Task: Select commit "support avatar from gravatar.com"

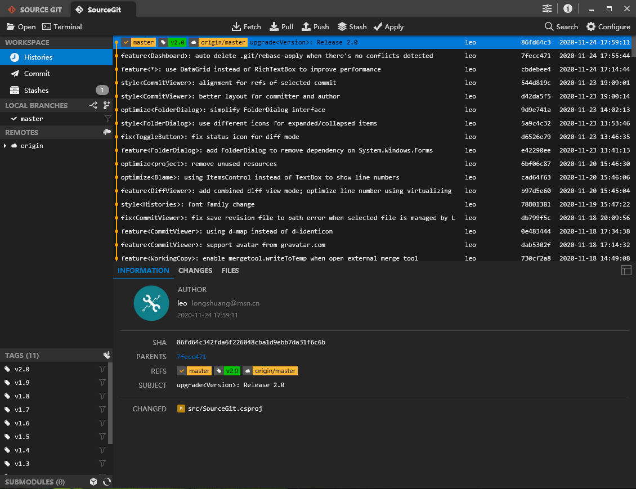Action: [373, 245]
